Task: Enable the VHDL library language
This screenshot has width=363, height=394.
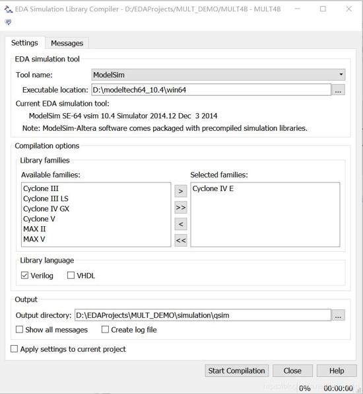Action: [71, 276]
